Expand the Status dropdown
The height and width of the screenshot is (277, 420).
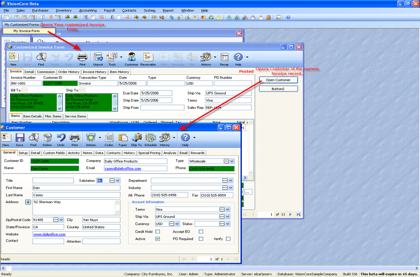coord(228,224)
